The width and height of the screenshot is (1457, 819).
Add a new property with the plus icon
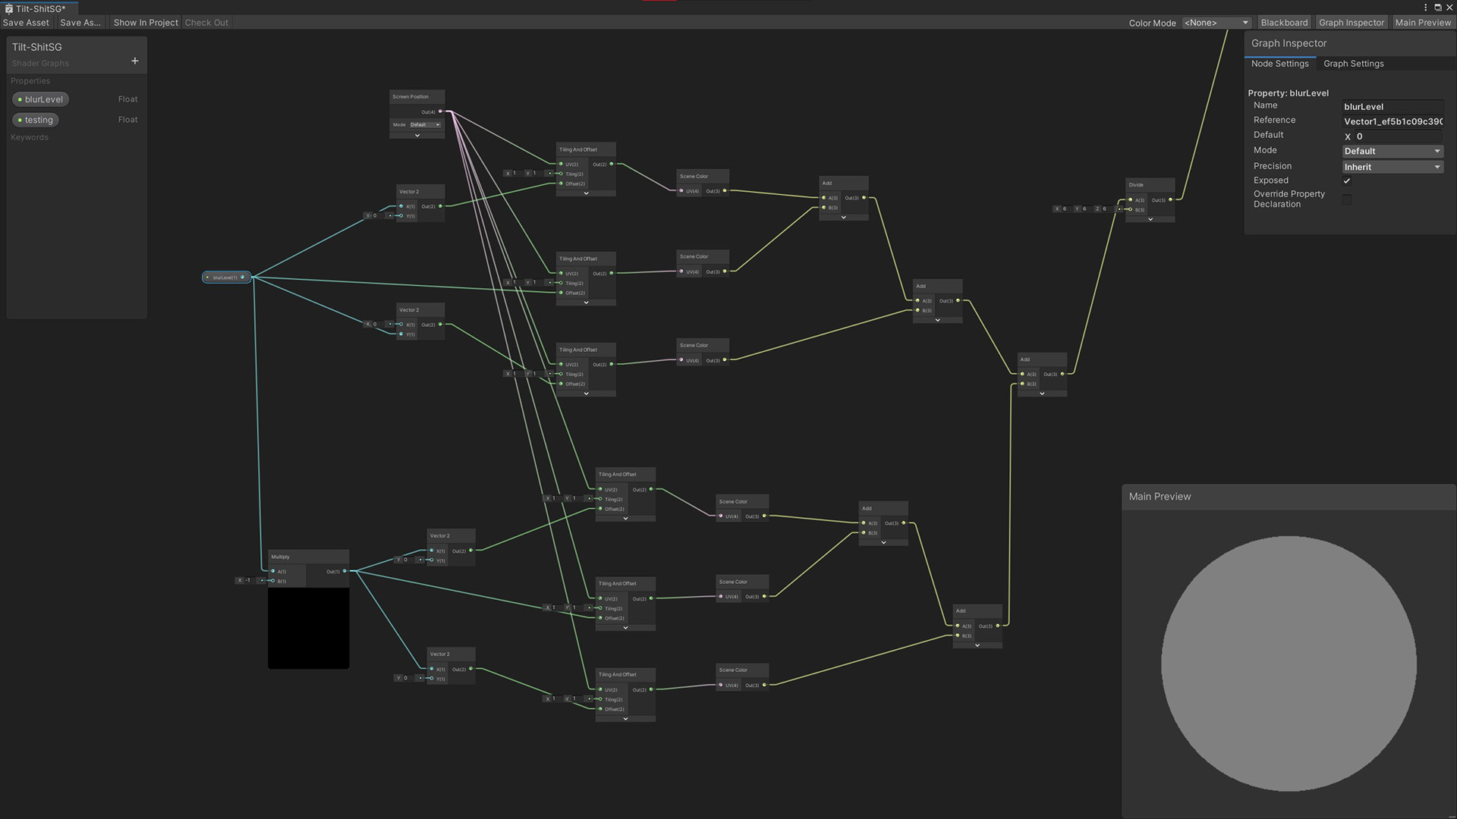(134, 61)
